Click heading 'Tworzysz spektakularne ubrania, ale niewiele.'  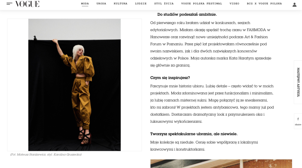click(x=194, y=134)
